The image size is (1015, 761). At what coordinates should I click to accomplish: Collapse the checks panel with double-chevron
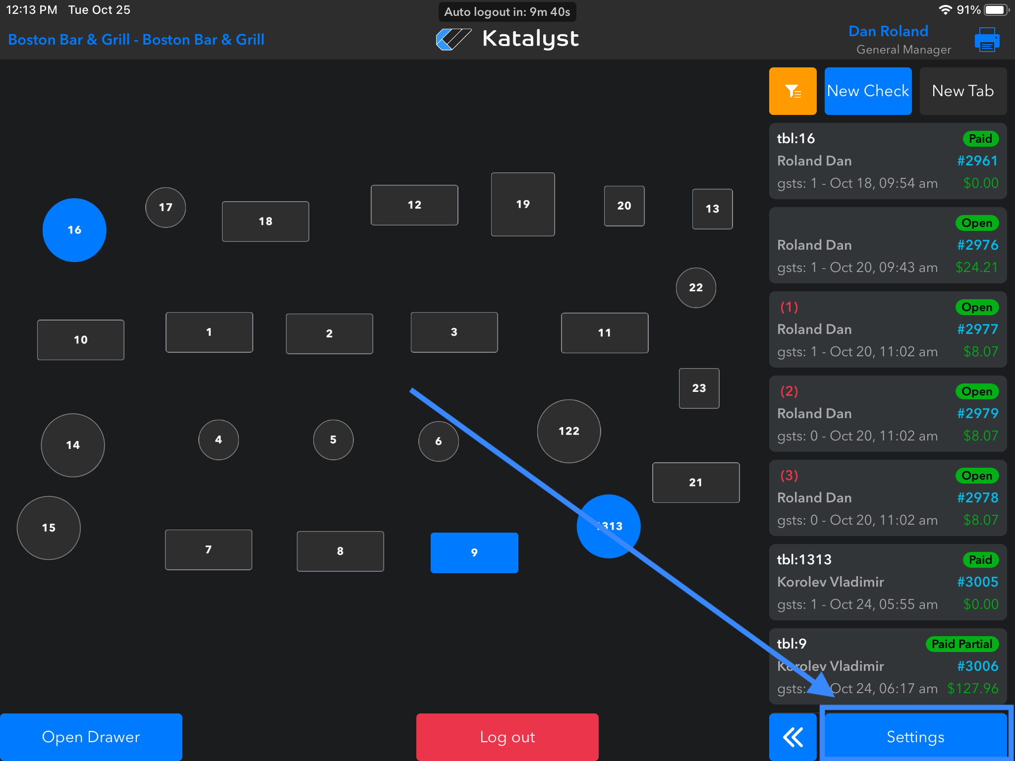pyautogui.click(x=792, y=737)
